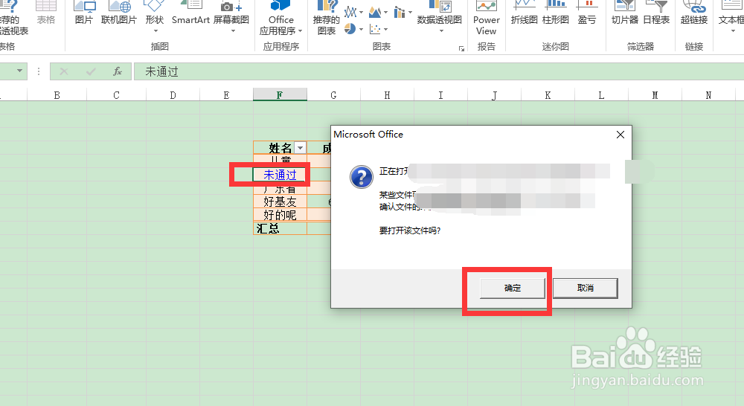The height and width of the screenshot is (406, 744).
Task: Select column N header
Action: pyautogui.click(x=709, y=95)
